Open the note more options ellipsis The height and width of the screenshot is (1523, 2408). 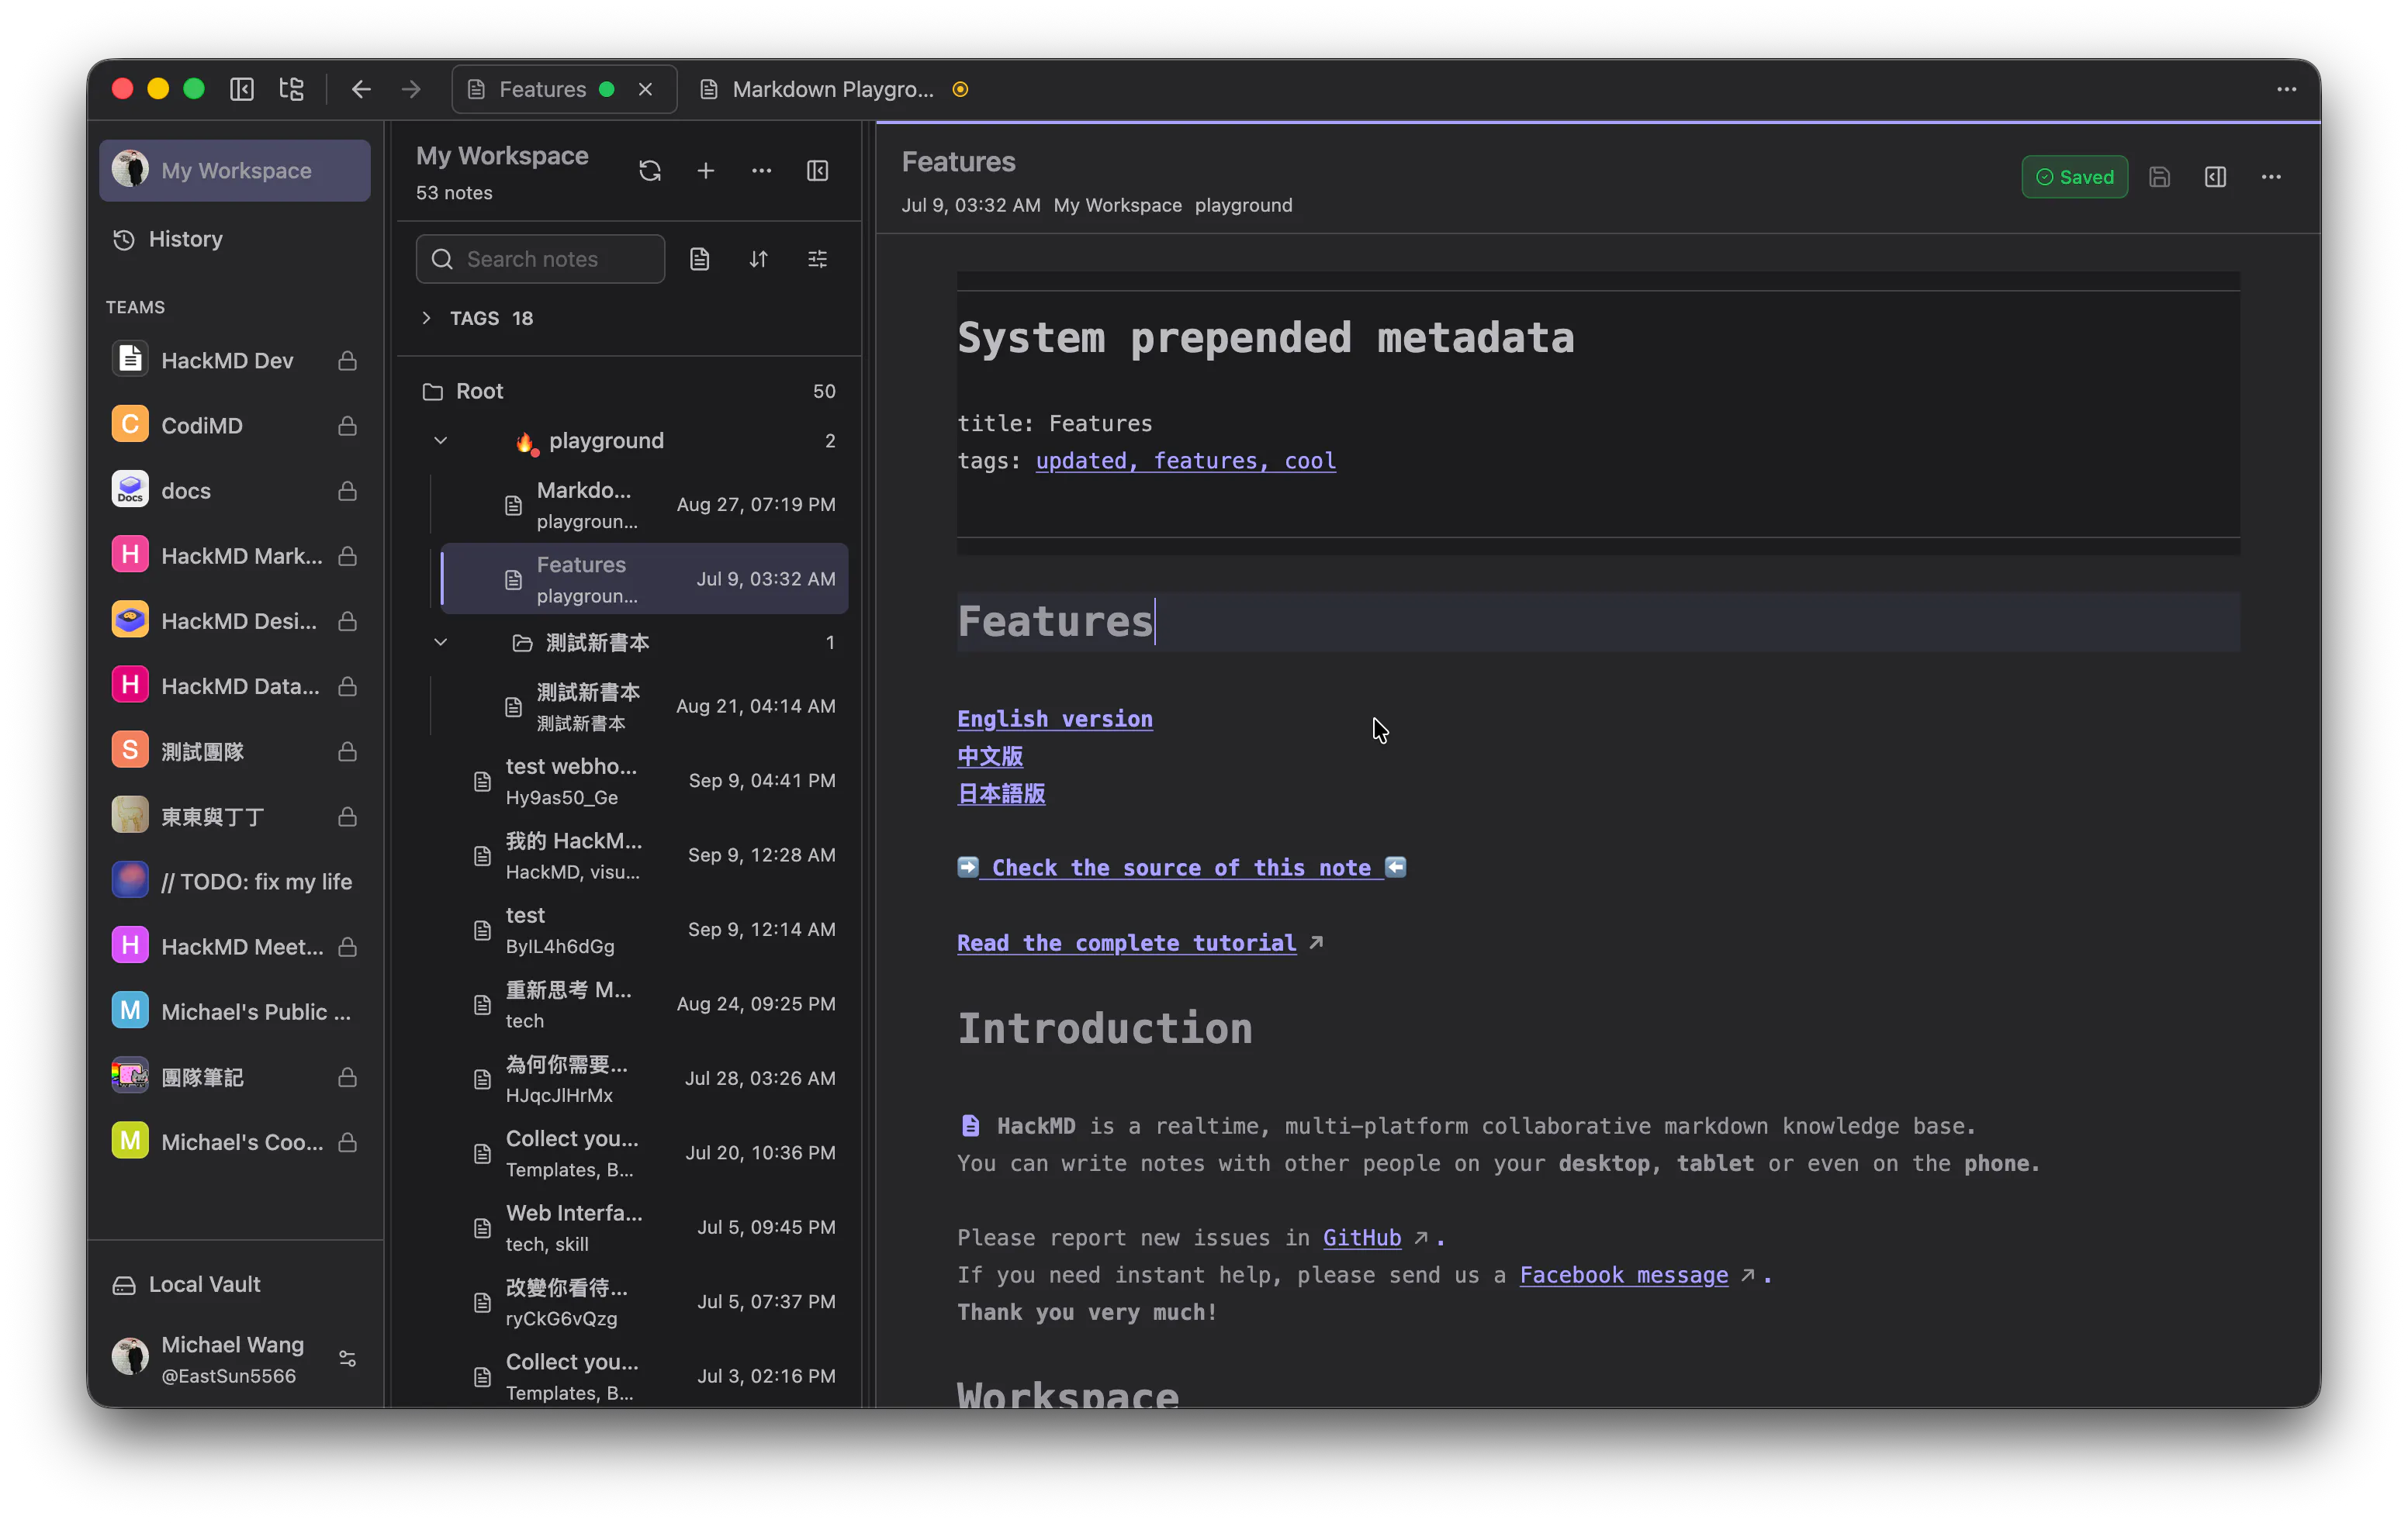(2271, 177)
